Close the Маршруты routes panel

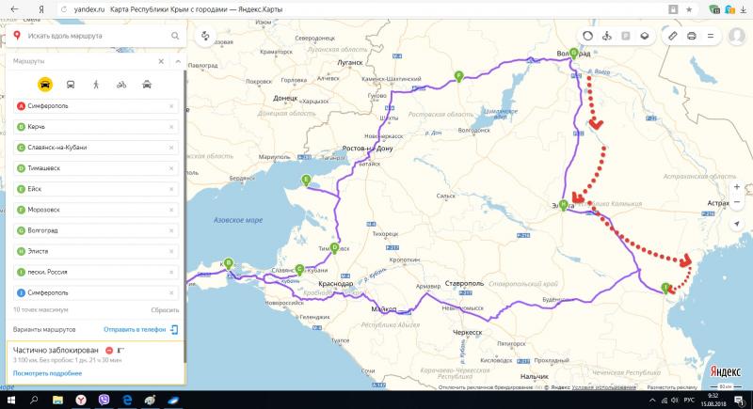point(177,61)
